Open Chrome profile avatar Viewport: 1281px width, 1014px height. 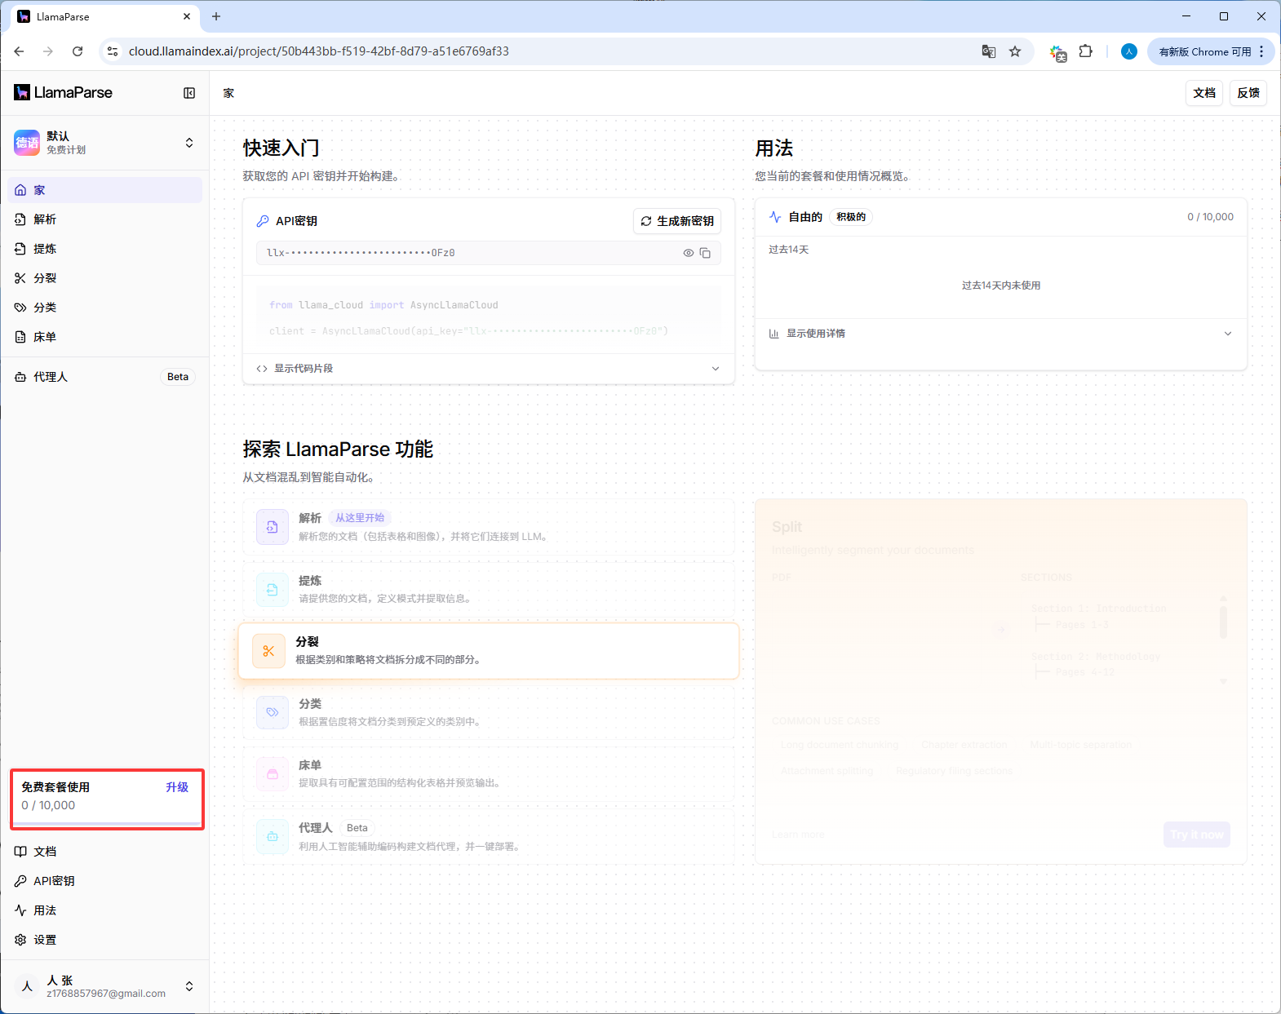[x=1129, y=51]
